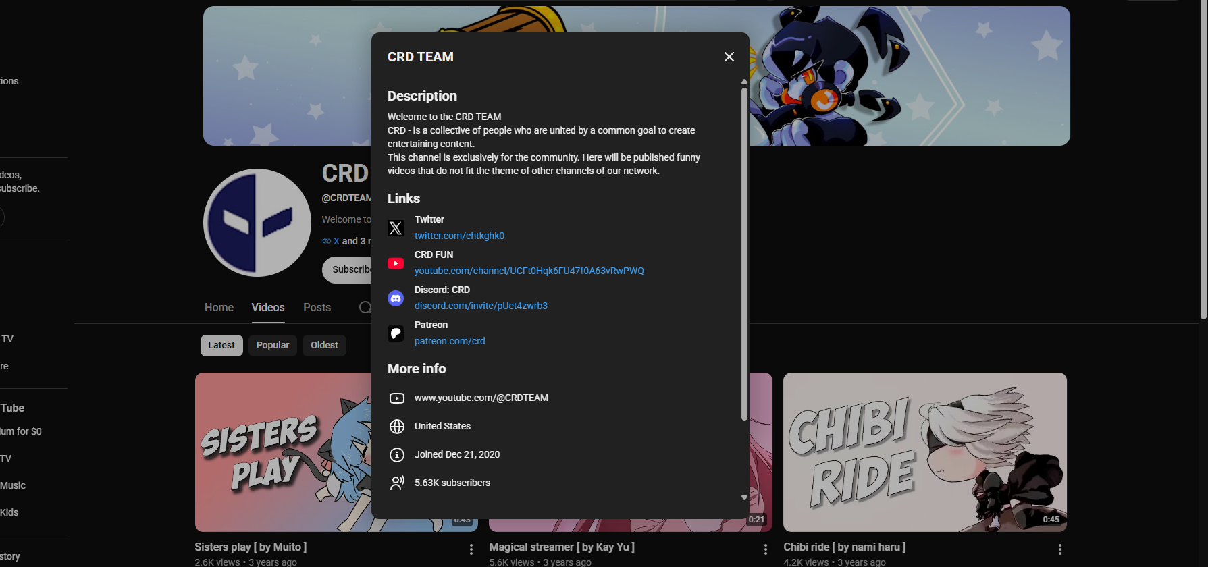Click the subscribers icon beside 5.63K subscribers
This screenshot has width=1208, height=567.
[x=397, y=483]
